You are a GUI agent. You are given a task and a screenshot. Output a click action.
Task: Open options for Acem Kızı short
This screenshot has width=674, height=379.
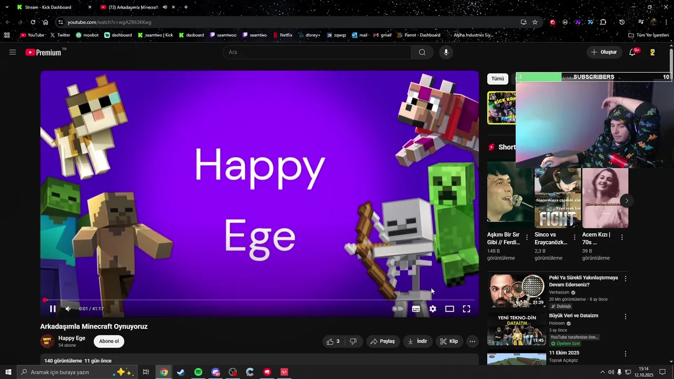(622, 237)
